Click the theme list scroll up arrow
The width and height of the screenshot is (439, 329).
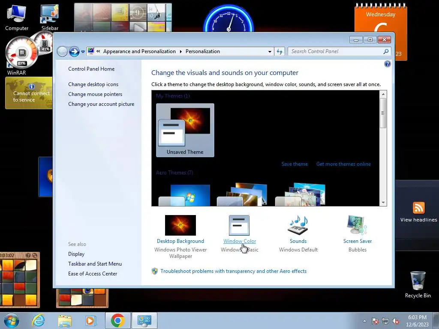pyautogui.click(x=383, y=94)
